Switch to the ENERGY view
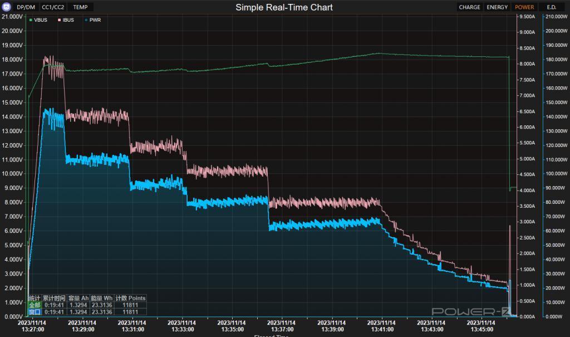 pyautogui.click(x=497, y=7)
